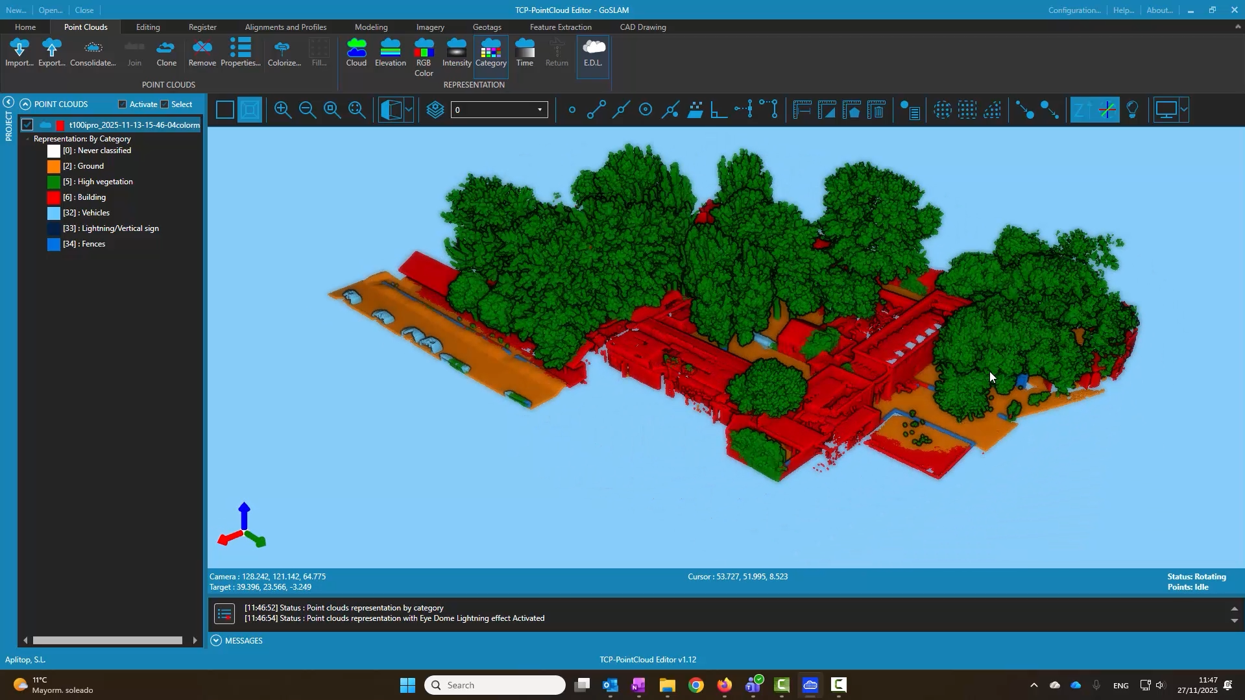Image resolution: width=1245 pixels, height=700 pixels.
Task: Select the Elevation representation
Action: [390, 52]
